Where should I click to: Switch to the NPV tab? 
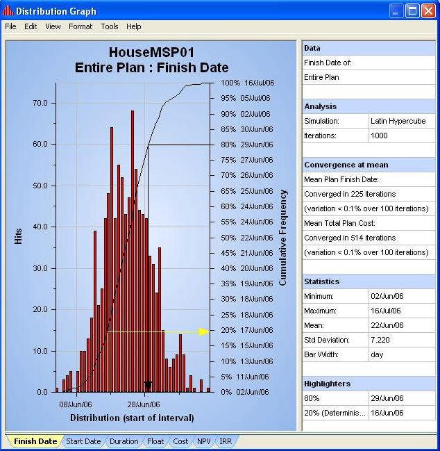pyautogui.click(x=203, y=441)
